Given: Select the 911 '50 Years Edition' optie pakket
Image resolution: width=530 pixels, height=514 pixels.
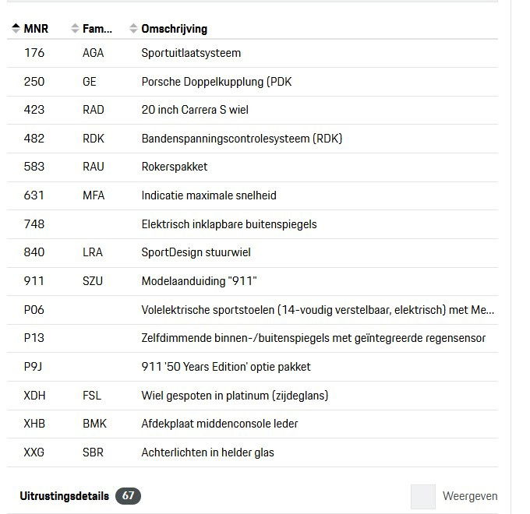Looking at the screenshot, I should click(226, 367).
